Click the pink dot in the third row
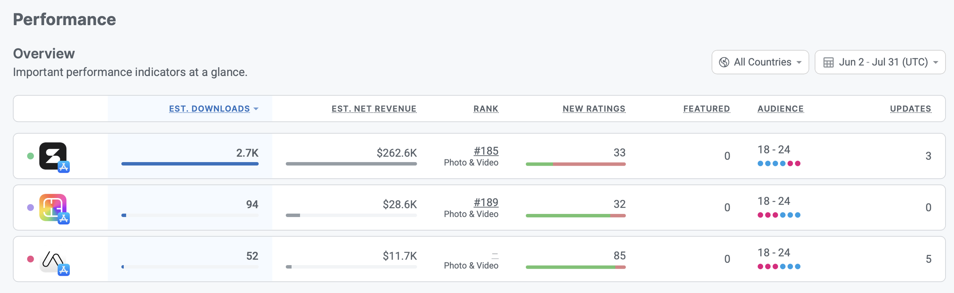 coord(31,259)
